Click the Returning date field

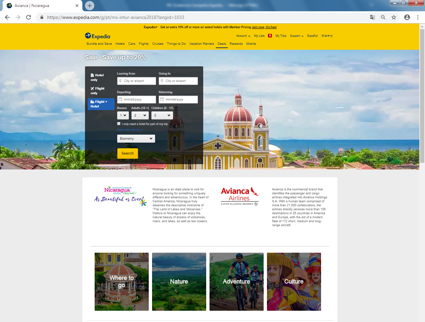tap(178, 99)
